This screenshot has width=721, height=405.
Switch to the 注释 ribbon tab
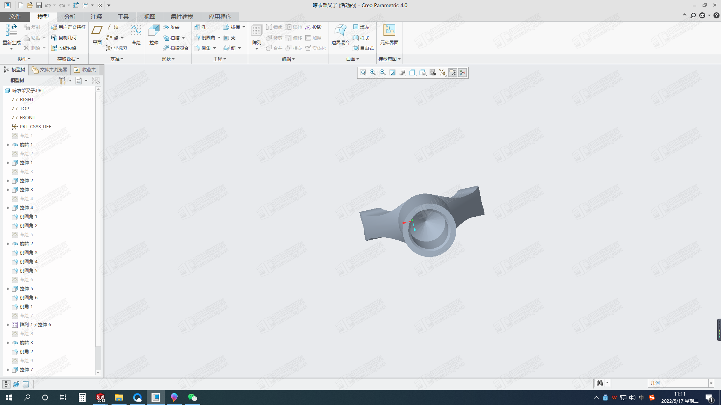coord(97,16)
